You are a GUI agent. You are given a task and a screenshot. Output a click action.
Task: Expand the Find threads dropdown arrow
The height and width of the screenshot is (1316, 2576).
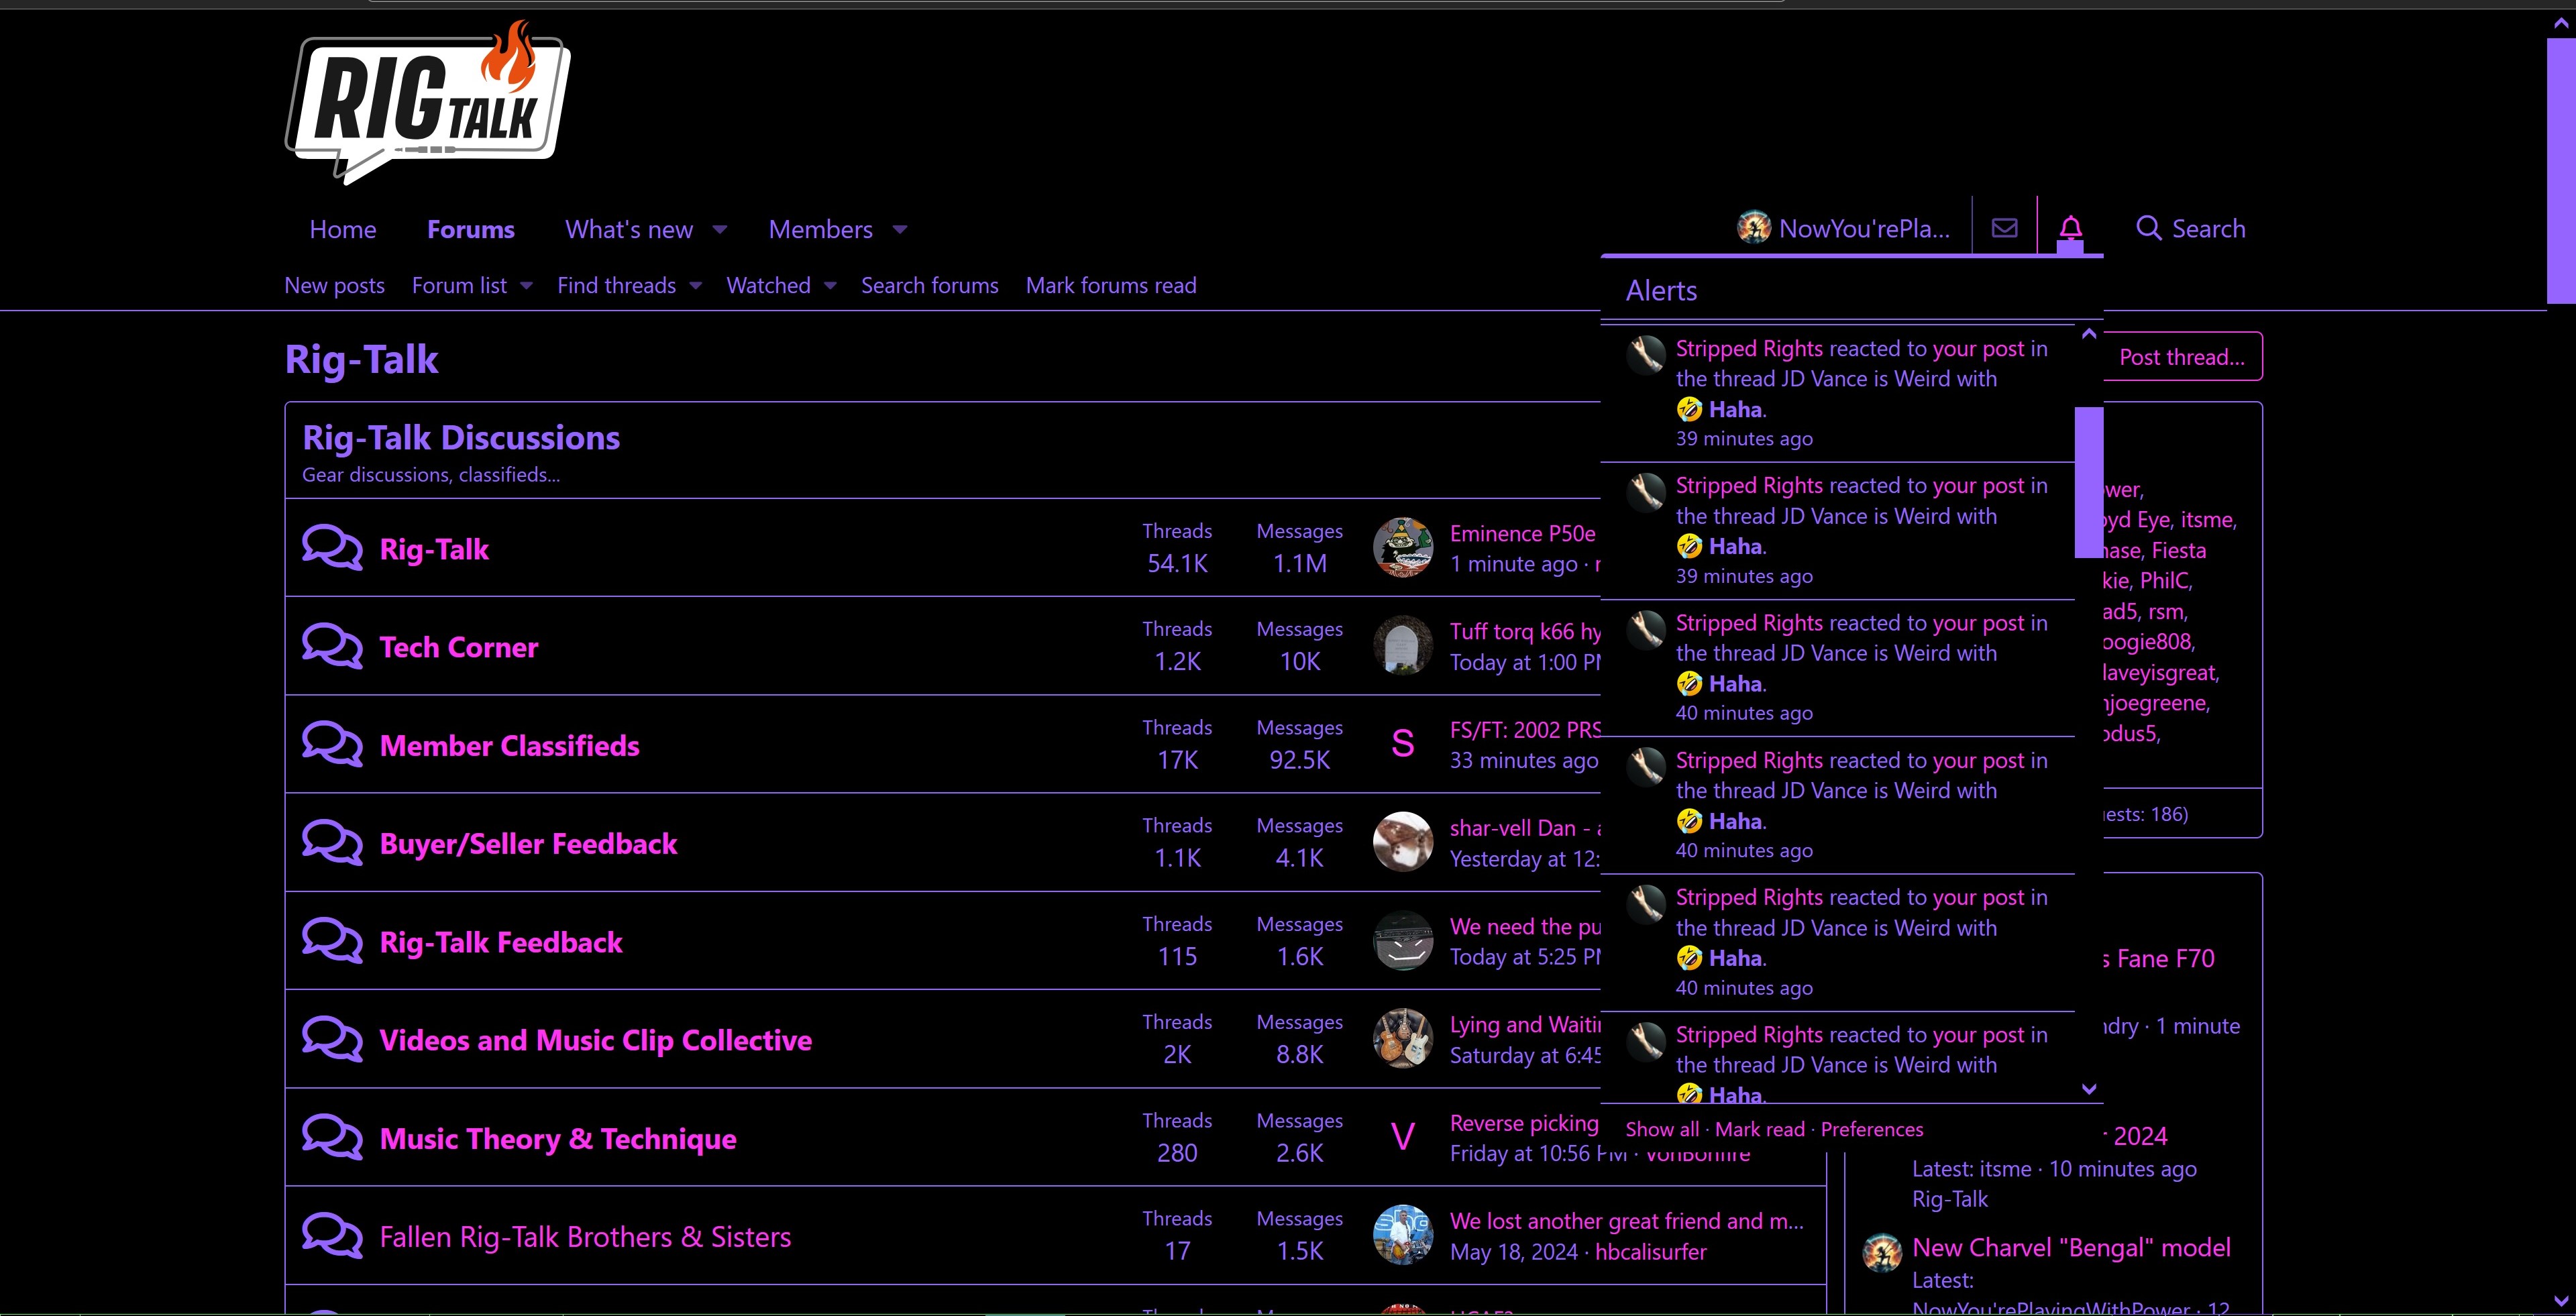696,286
